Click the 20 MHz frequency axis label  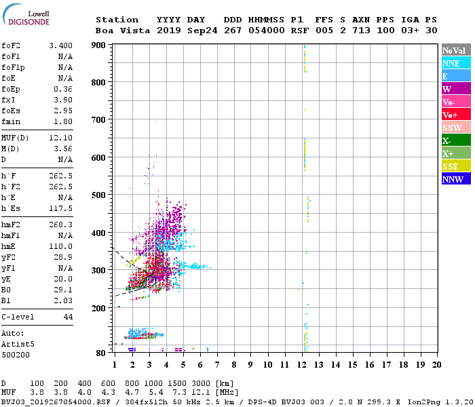(x=436, y=365)
